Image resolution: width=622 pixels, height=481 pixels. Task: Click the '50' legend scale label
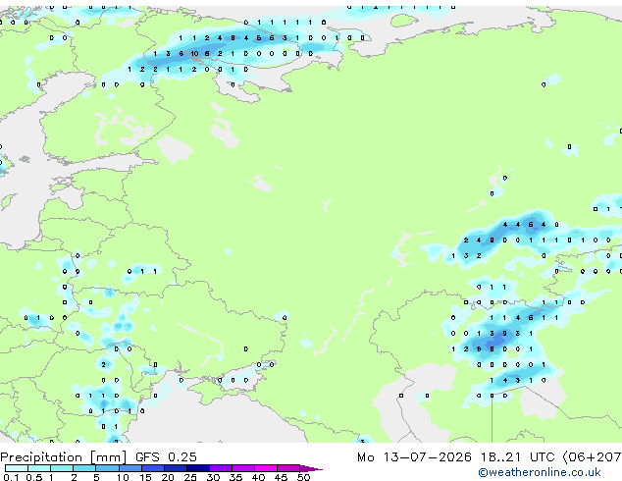coord(303,477)
